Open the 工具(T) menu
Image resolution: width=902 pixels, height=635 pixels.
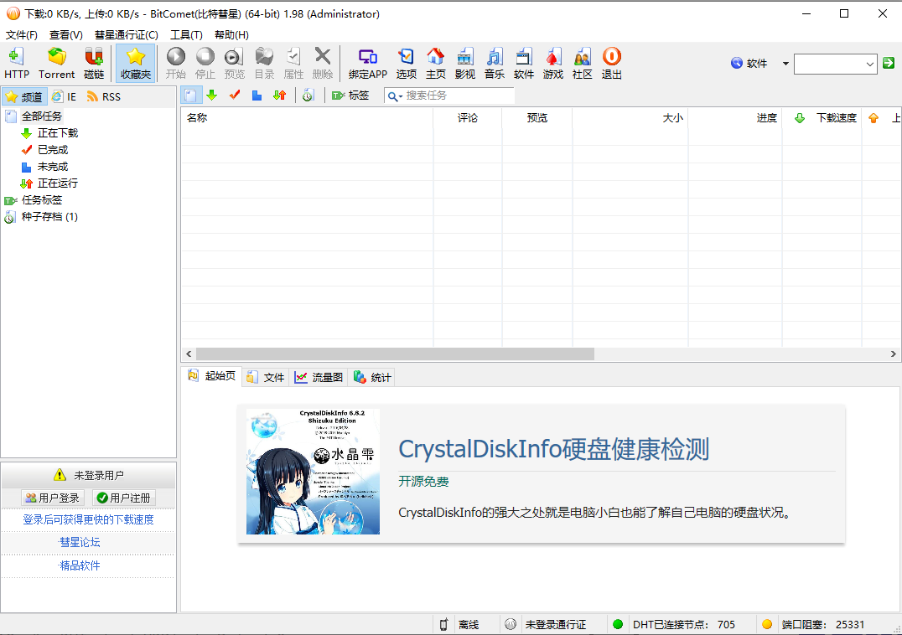[186, 35]
